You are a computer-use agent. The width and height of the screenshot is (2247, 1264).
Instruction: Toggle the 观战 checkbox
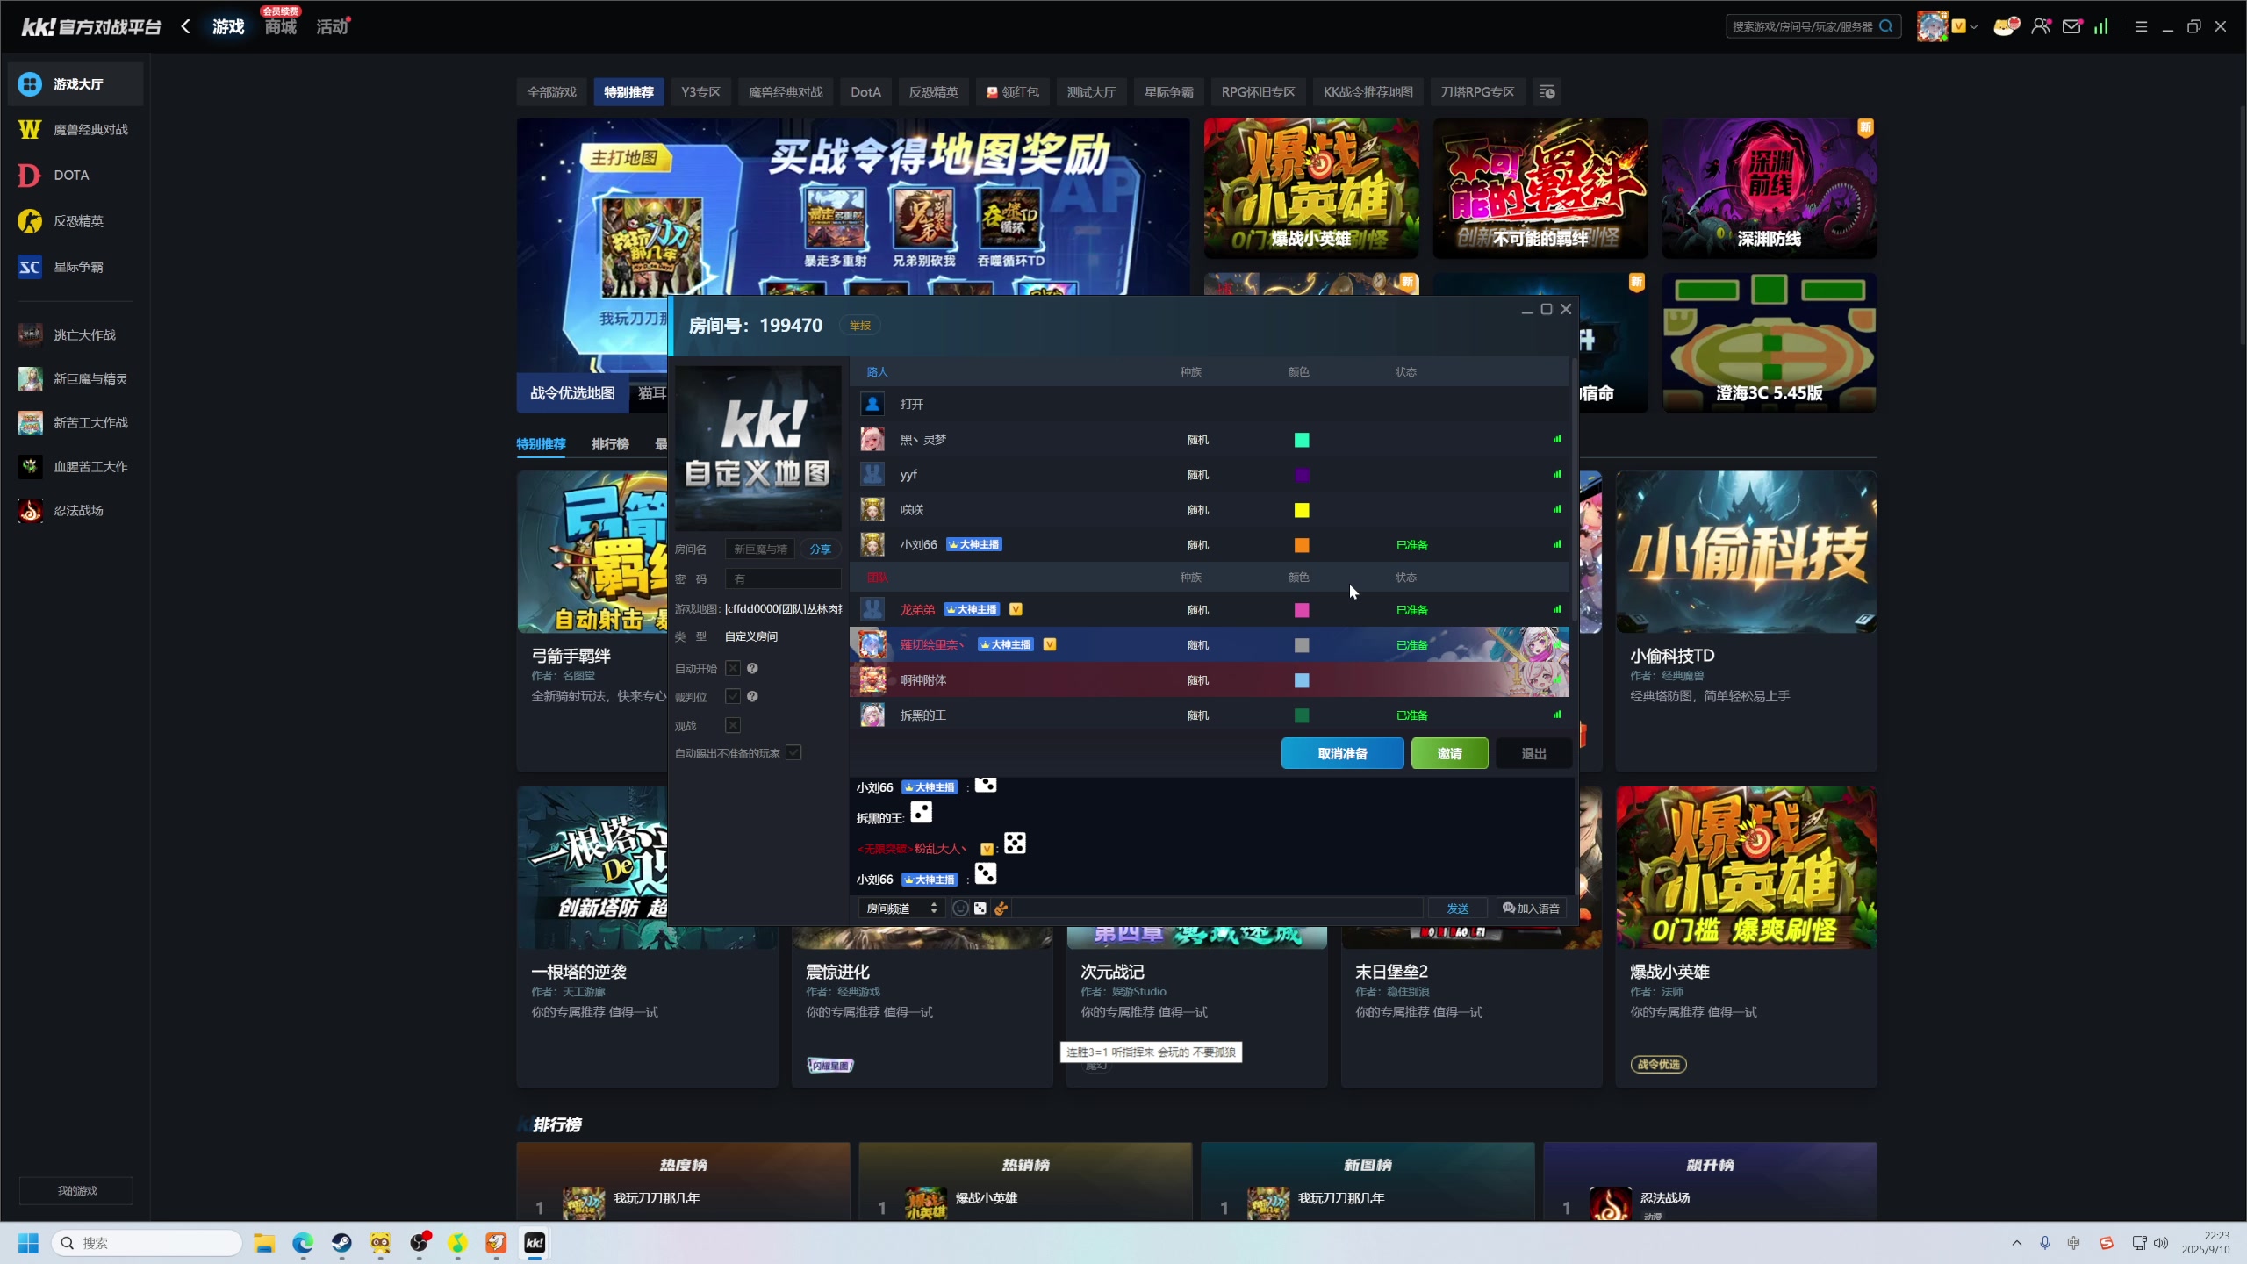(733, 726)
